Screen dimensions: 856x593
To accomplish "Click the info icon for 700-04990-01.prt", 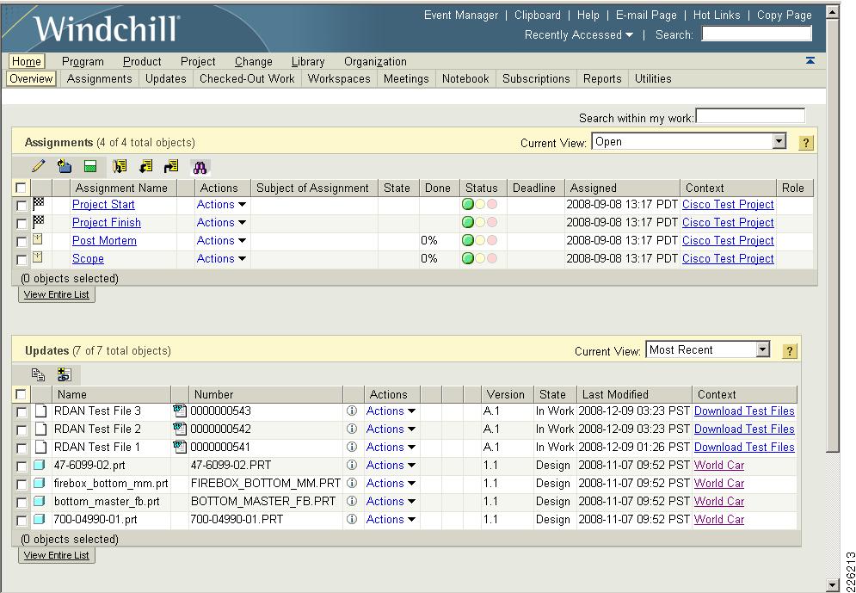I will tap(352, 519).
